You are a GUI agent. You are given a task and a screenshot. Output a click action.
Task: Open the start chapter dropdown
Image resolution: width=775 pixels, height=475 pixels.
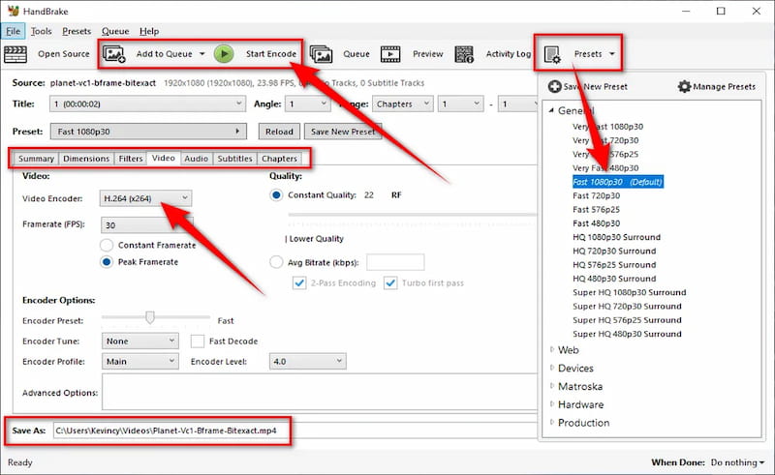(x=460, y=104)
